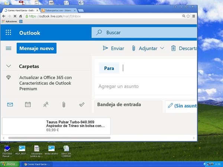Click the Mensaje nuevo button
This screenshot has height=167, width=223.
click(36, 48)
